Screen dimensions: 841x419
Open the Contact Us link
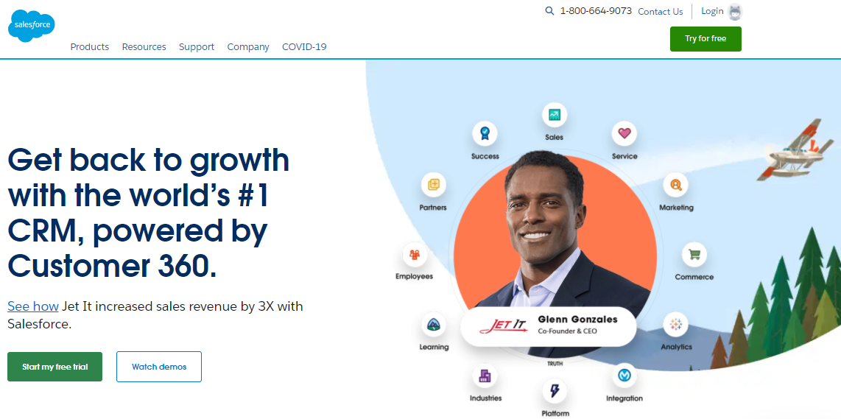click(x=661, y=11)
